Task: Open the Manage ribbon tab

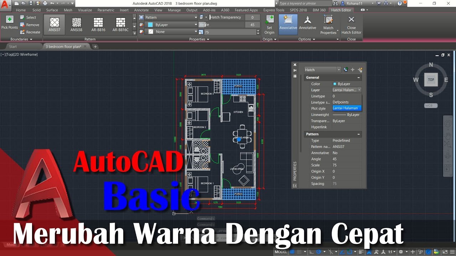Action: (x=174, y=10)
